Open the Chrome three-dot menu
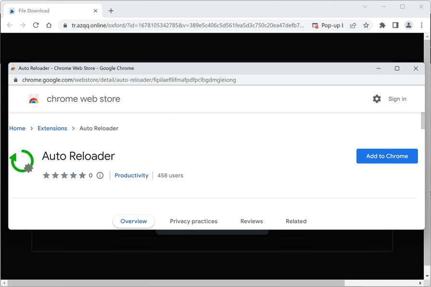This screenshot has width=431, height=287. [422, 26]
